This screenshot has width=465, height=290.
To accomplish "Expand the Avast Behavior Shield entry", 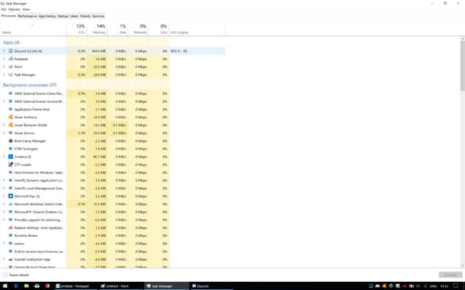I will tap(4, 125).
